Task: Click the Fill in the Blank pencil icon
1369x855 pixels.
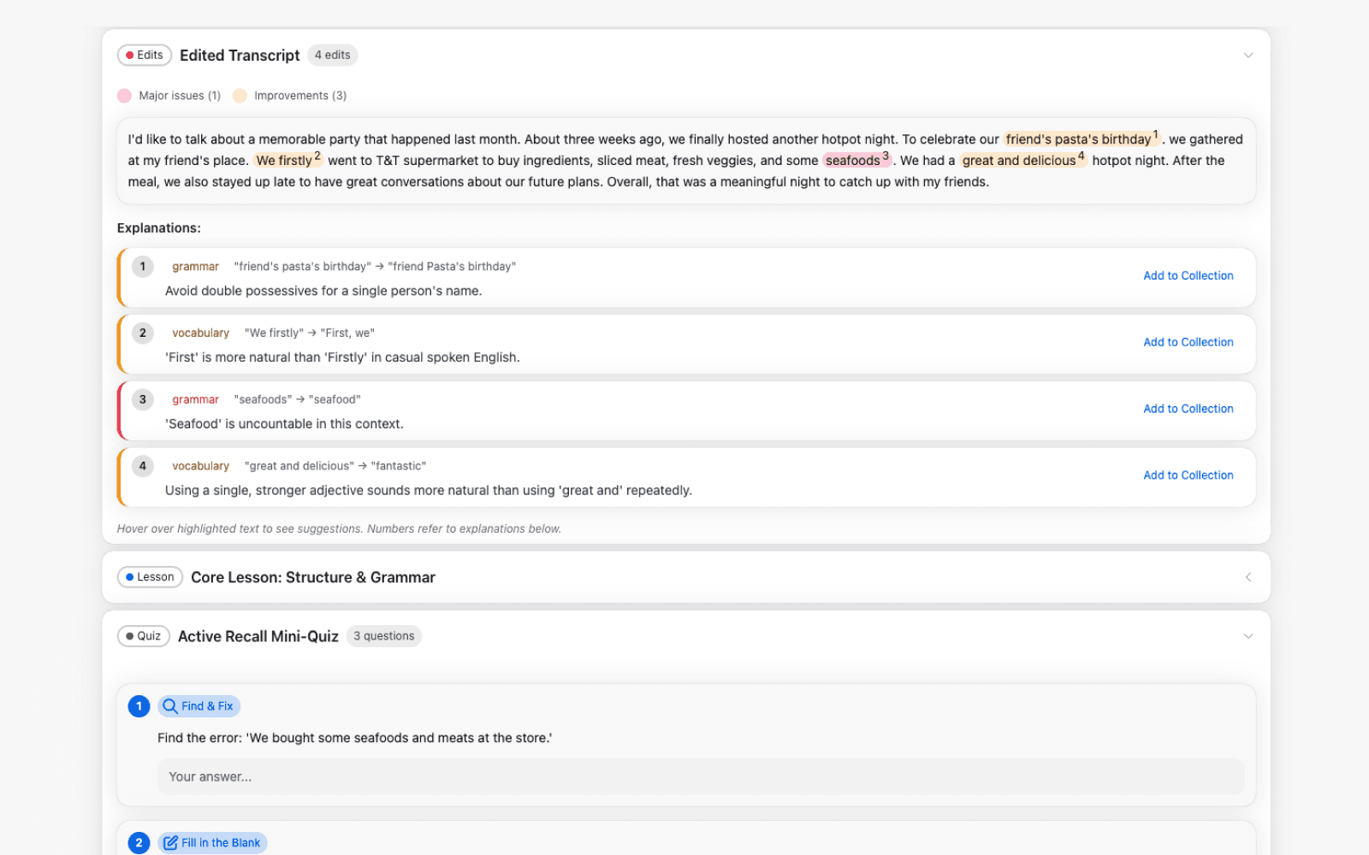Action: click(170, 843)
